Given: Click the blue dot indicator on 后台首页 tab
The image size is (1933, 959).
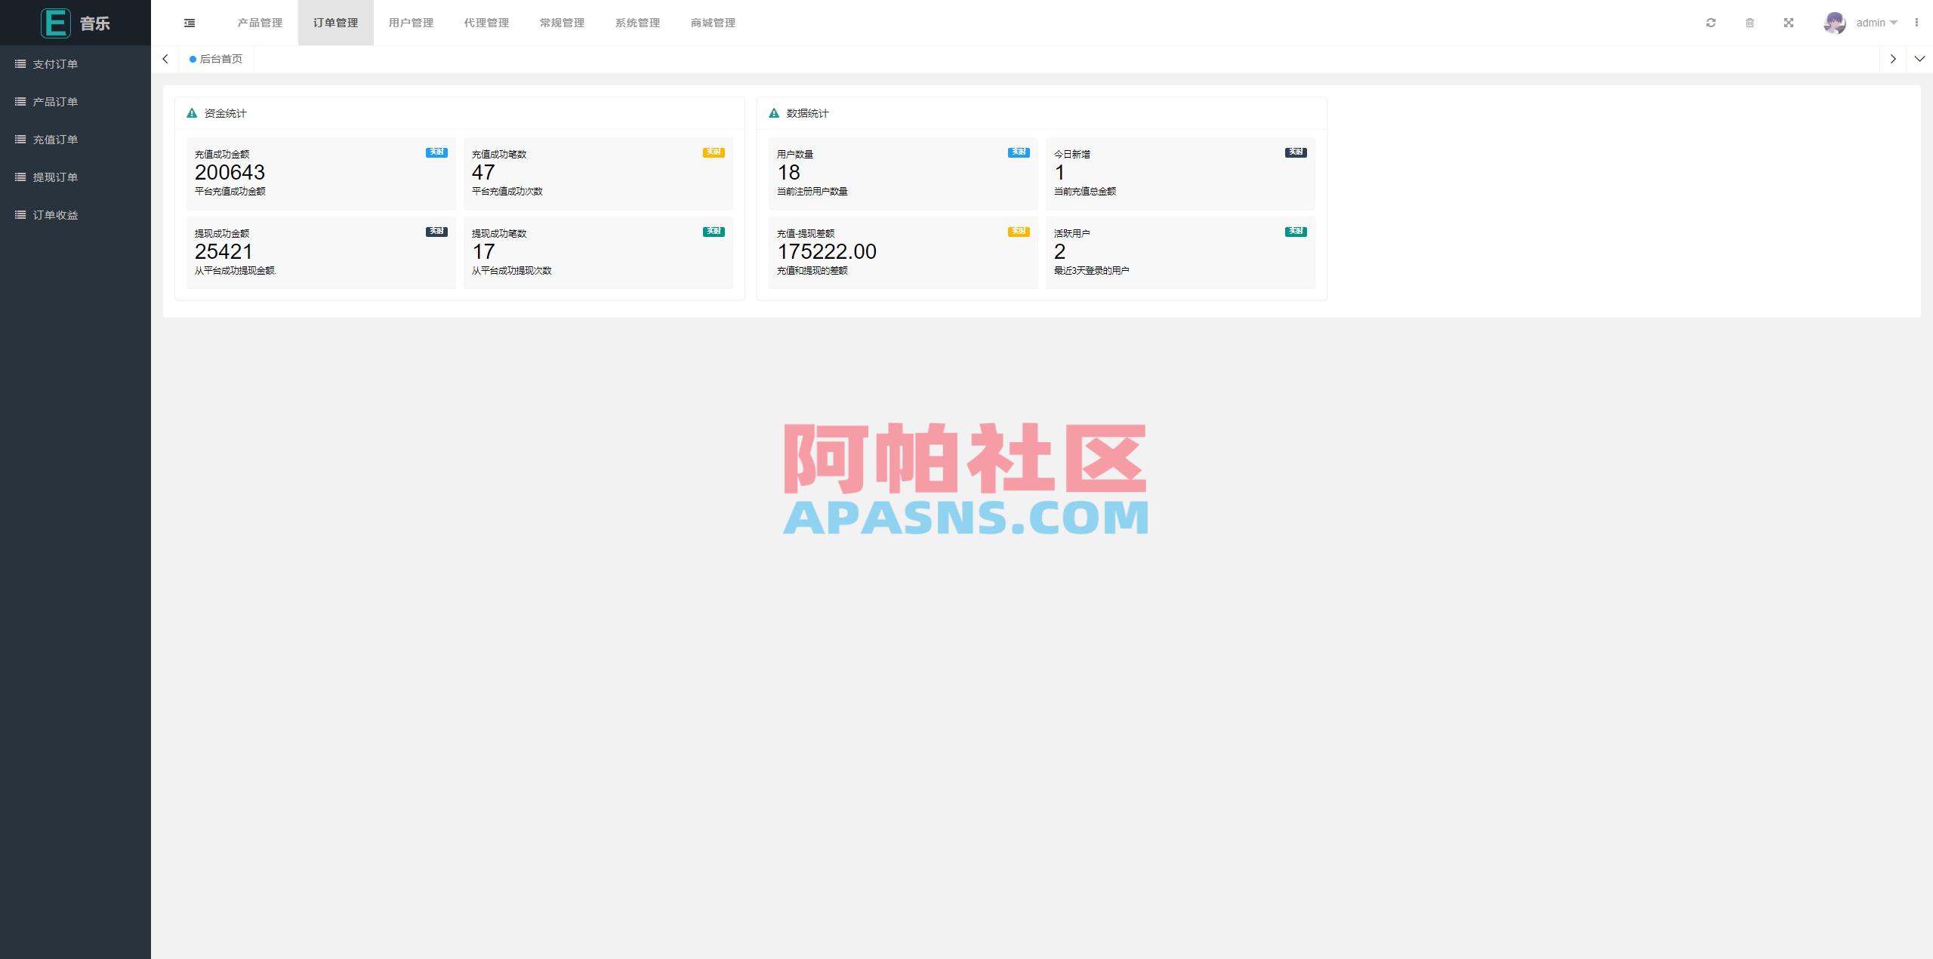Looking at the screenshot, I should click(x=194, y=58).
